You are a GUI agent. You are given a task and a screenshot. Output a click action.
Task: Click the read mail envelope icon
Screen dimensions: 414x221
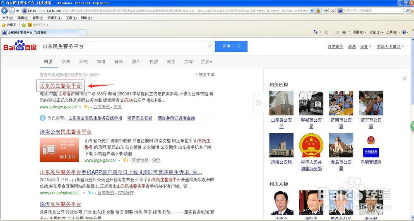pyautogui.click(x=337, y=32)
